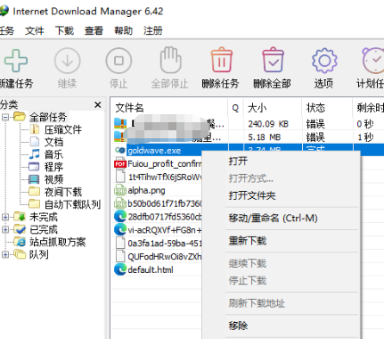Select the alpha.png file row
The image size is (384, 339).
click(157, 190)
